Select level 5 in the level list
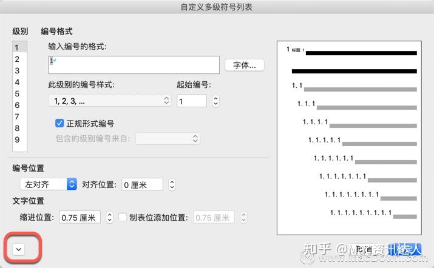The height and width of the screenshot is (268, 434). pos(19,94)
